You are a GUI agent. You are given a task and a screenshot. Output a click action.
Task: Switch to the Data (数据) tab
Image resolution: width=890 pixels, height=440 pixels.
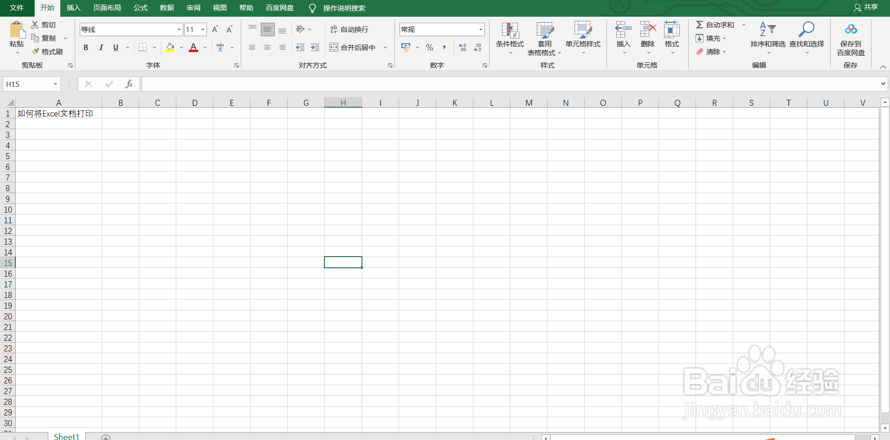[x=167, y=8]
